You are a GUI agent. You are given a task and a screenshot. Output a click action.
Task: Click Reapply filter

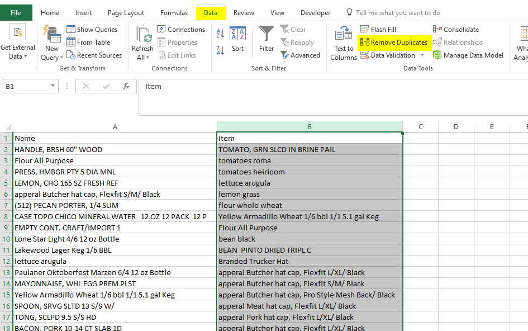tap(297, 42)
